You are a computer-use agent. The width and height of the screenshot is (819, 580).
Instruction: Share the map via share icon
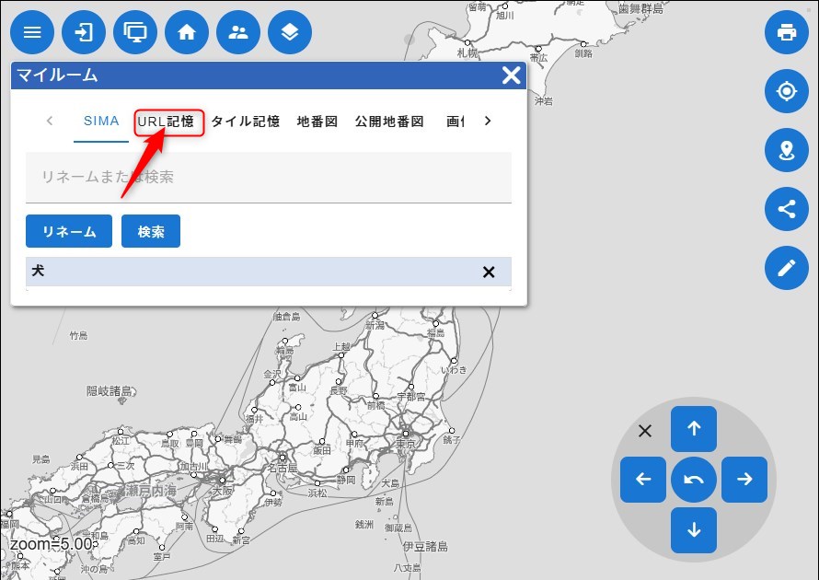point(786,208)
